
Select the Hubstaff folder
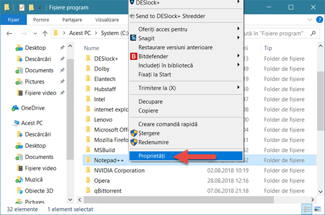pyautogui.click(x=105, y=89)
